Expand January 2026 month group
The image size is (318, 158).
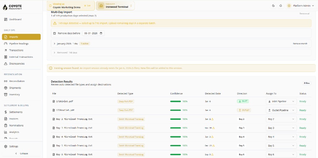click(x=54, y=43)
